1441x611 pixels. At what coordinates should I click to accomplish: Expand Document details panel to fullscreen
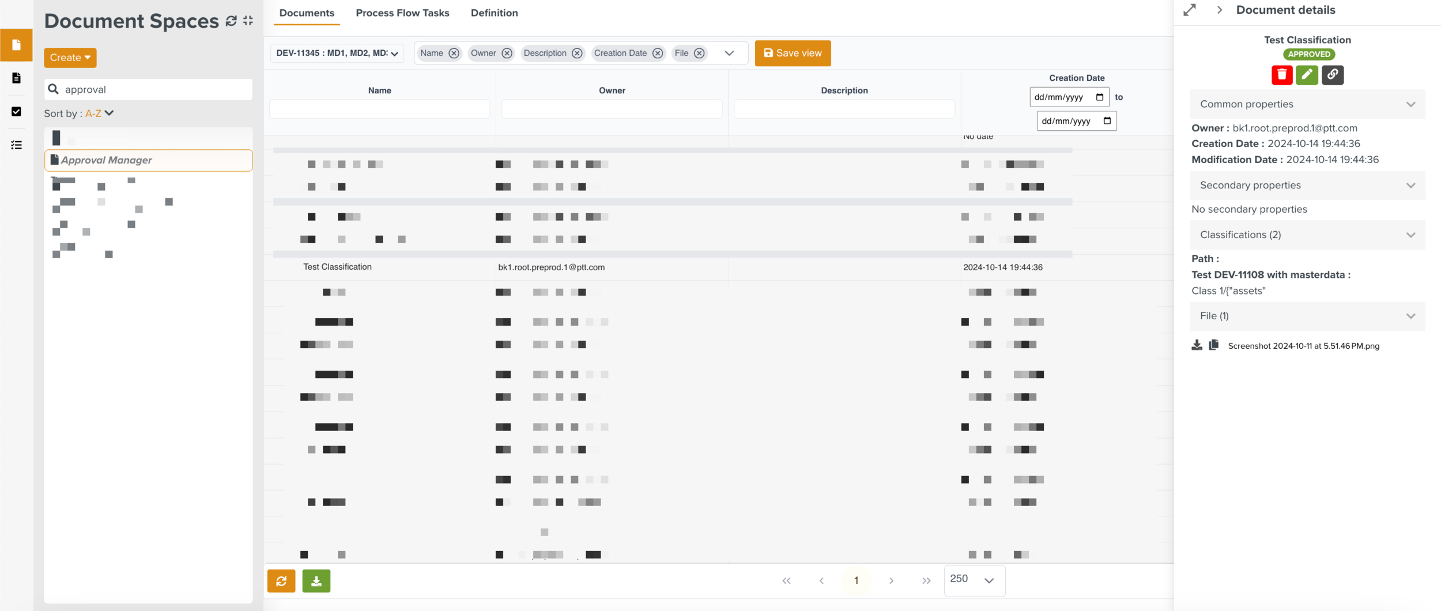1190,10
